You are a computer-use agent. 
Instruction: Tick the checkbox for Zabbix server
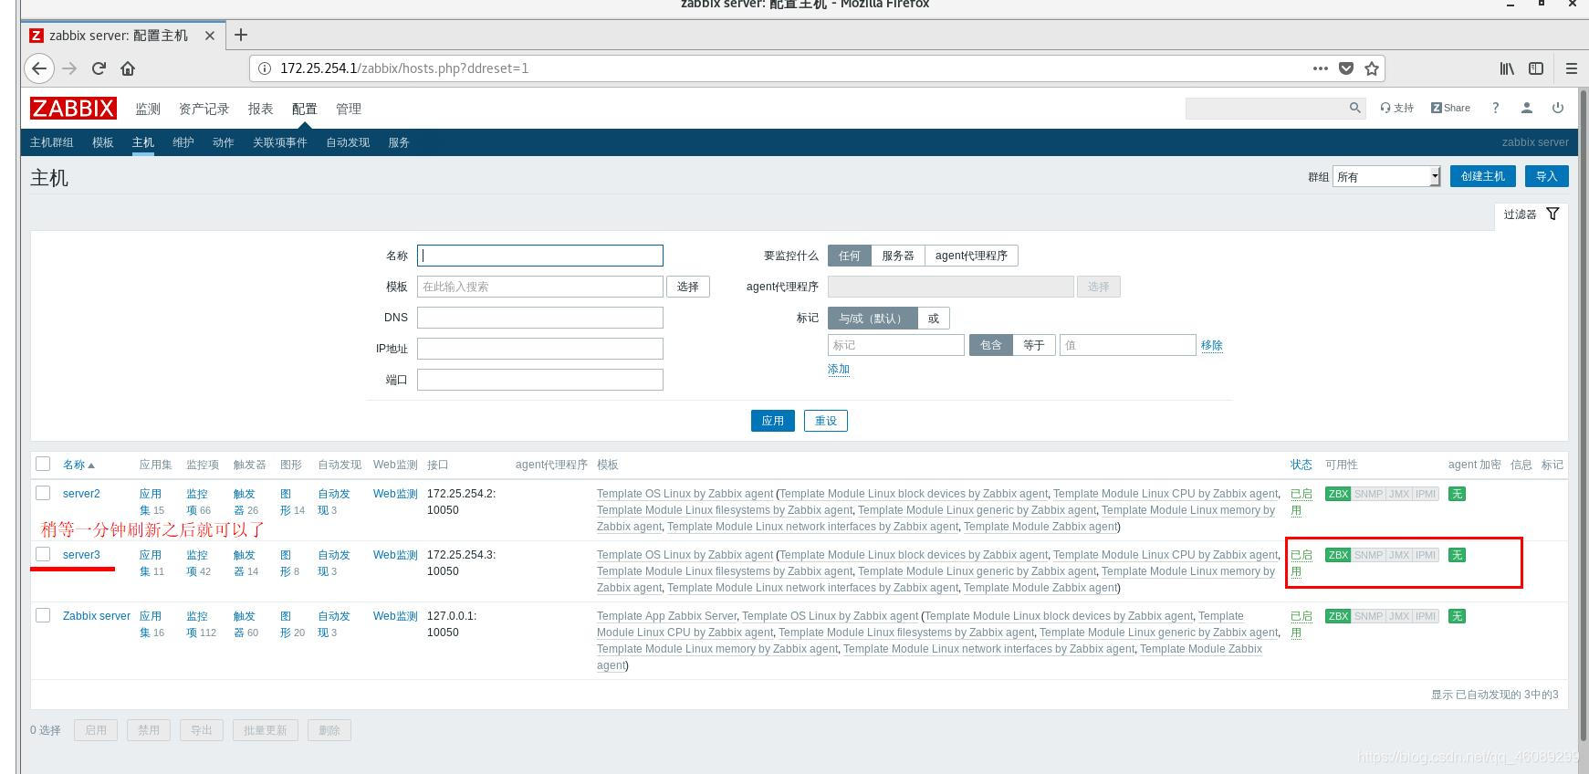pos(43,615)
